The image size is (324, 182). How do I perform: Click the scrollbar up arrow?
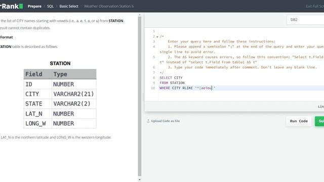(140, 15)
